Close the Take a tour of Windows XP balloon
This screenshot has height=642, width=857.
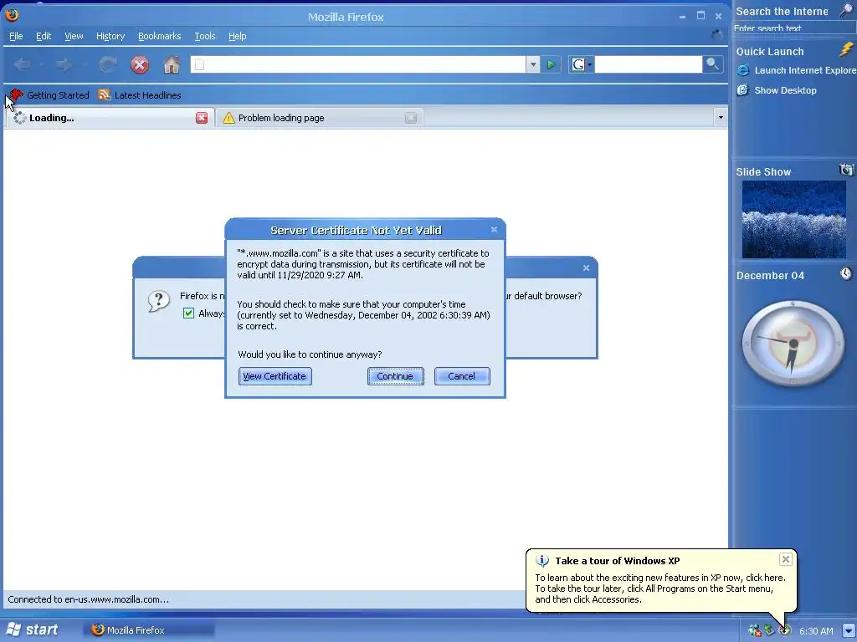pyautogui.click(x=785, y=559)
